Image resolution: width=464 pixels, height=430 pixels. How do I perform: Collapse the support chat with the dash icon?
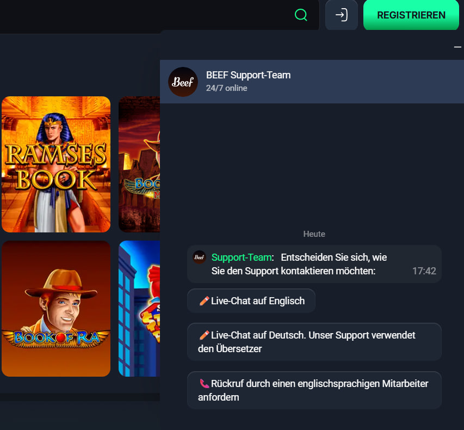[x=457, y=47]
